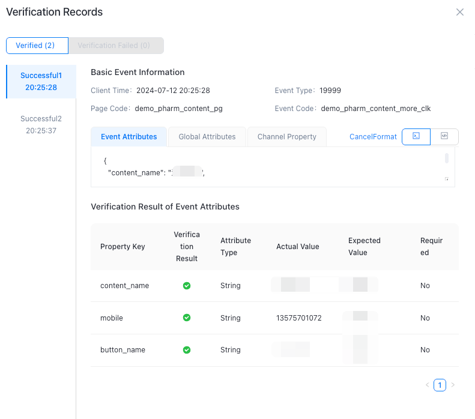The width and height of the screenshot is (475, 419).
Task: Click the JSON box resize handle
Action: tap(447, 179)
